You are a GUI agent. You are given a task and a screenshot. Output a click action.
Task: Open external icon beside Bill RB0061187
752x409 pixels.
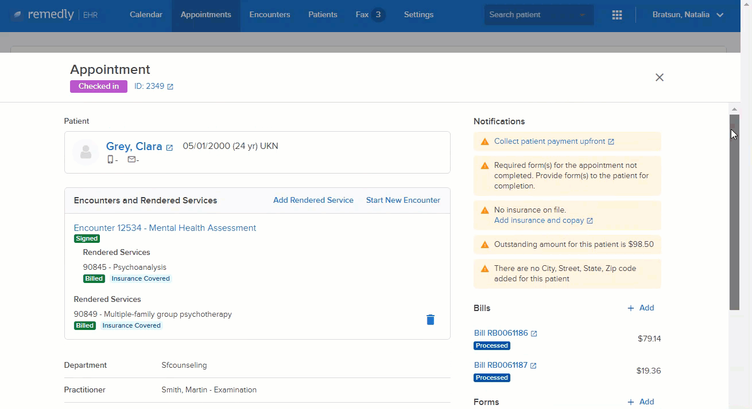[x=533, y=365]
